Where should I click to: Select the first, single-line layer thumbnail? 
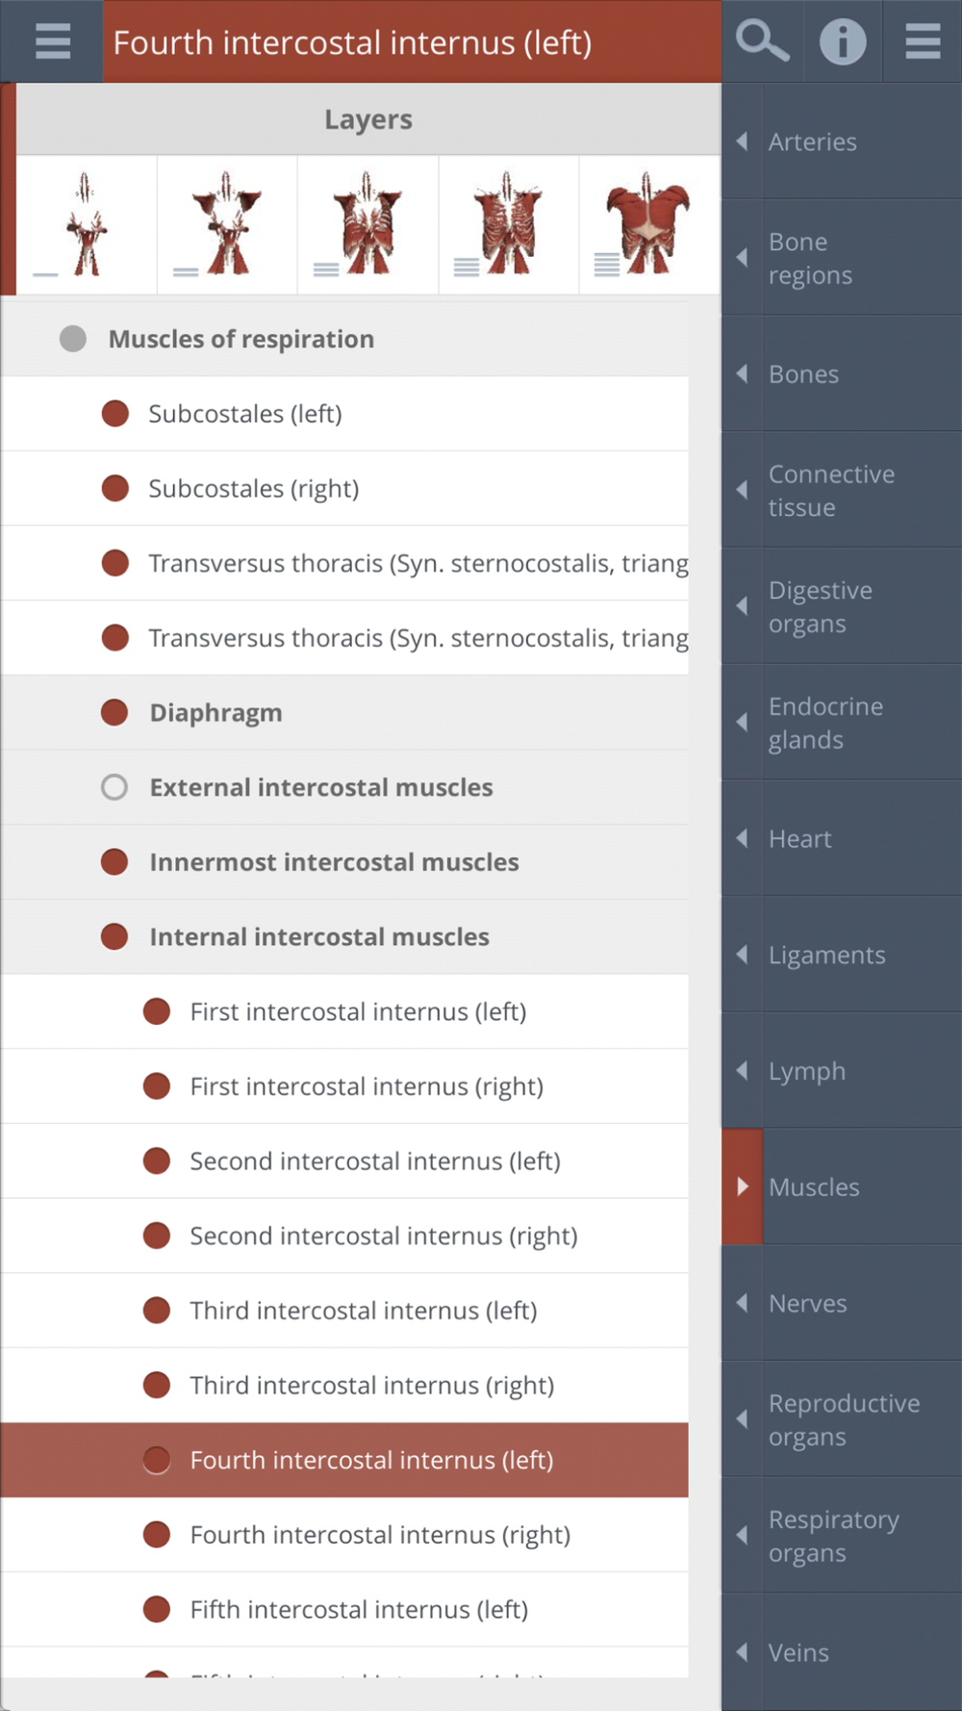(87, 225)
